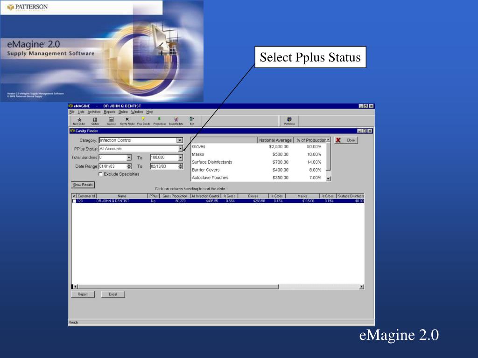Select the Gloves row in averages list

click(259, 147)
